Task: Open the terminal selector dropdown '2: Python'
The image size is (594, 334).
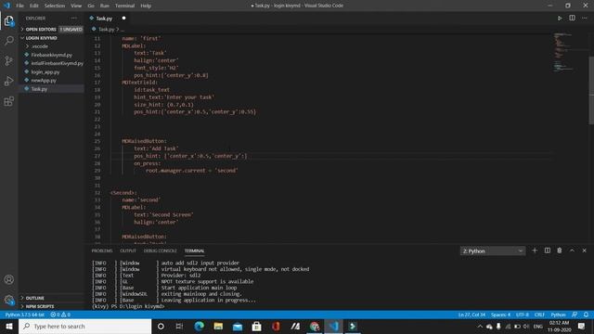Action: coord(493,250)
